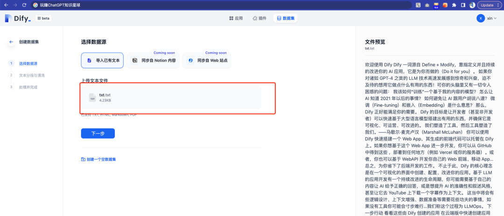
Task: Click the 选择数据源 heading
Action: [93, 41]
